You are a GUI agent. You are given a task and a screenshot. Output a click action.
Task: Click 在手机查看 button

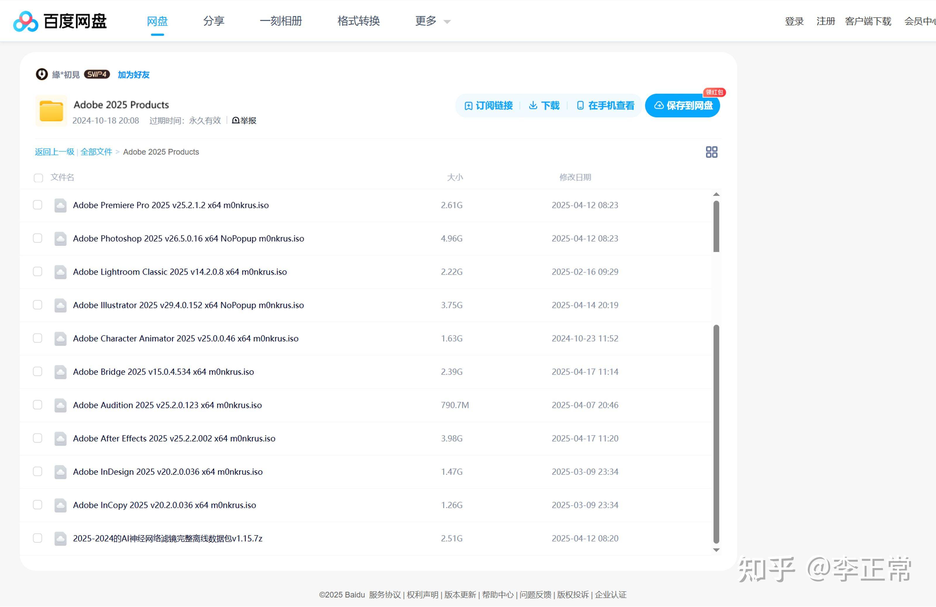(x=606, y=106)
